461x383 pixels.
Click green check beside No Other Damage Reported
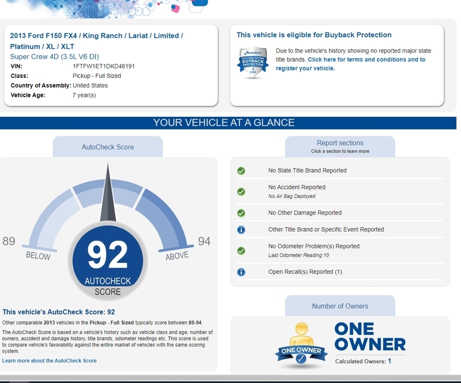[241, 213]
